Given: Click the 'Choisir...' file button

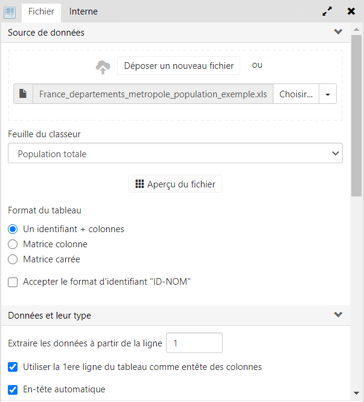Looking at the screenshot, I should (x=296, y=94).
